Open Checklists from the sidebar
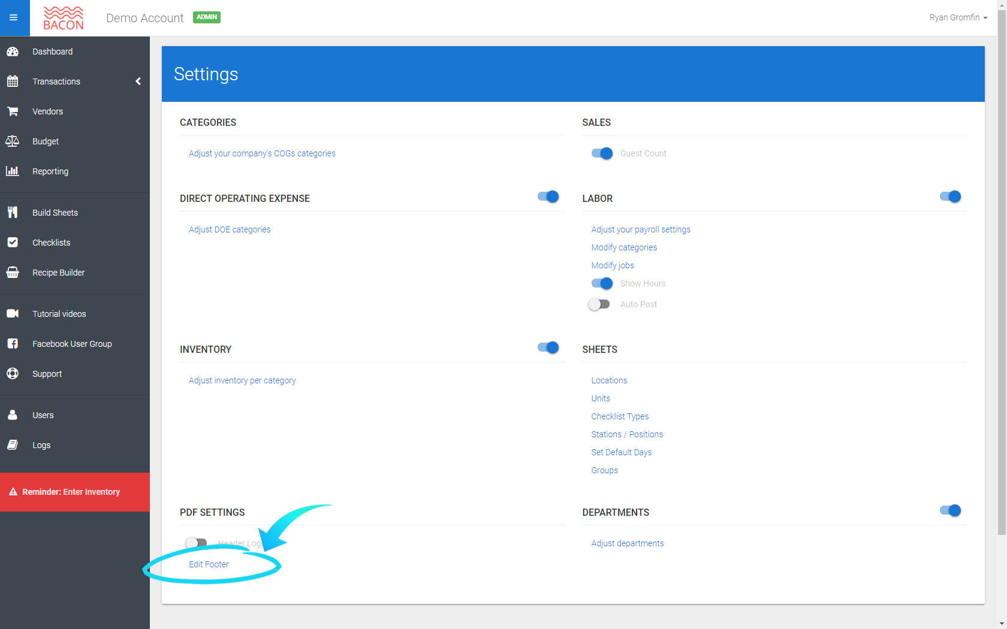This screenshot has height=629, width=1007. click(x=75, y=243)
